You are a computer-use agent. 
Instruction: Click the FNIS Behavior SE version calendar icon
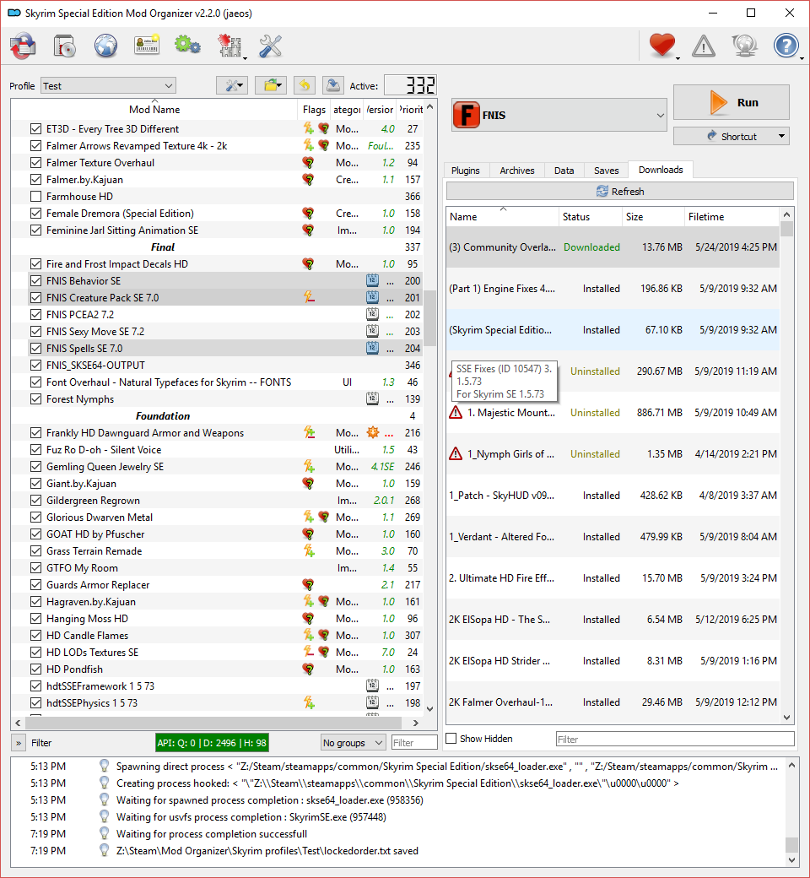pos(372,280)
